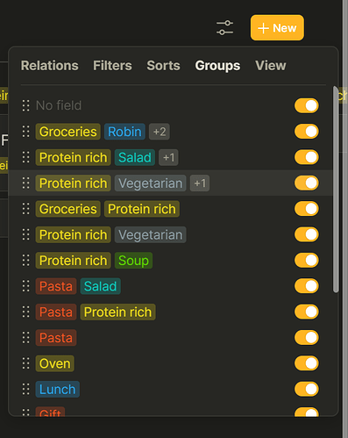The width and height of the screenshot is (348, 438).
Task: Click the drag handle for Groceries Protein rich row
Action: tap(26, 209)
